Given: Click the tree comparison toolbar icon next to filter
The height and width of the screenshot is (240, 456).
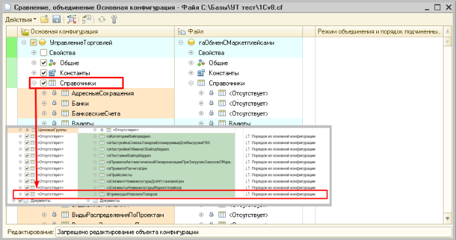Looking at the screenshot, I should (86, 20).
